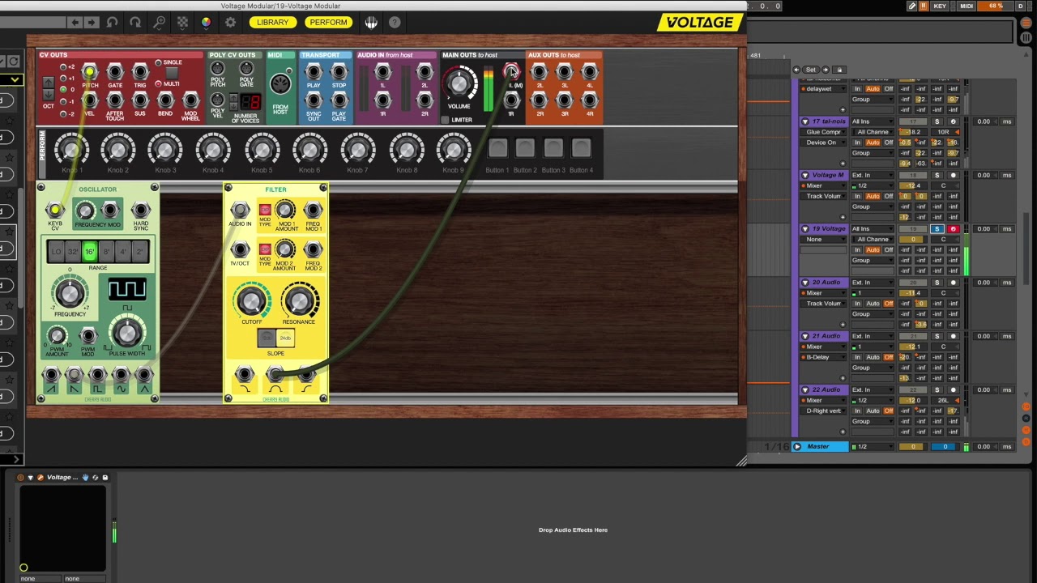Click the Aux Outs 2L jack
This screenshot has height=583, width=1037.
pyautogui.click(x=540, y=72)
